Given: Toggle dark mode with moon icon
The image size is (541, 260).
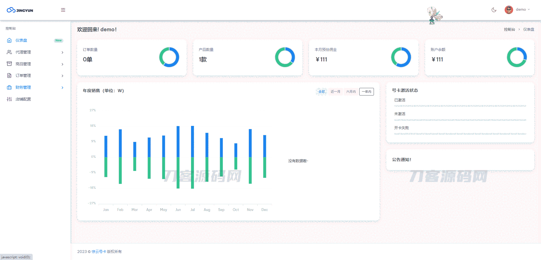Looking at the screenshot, I should coord(494,10).
